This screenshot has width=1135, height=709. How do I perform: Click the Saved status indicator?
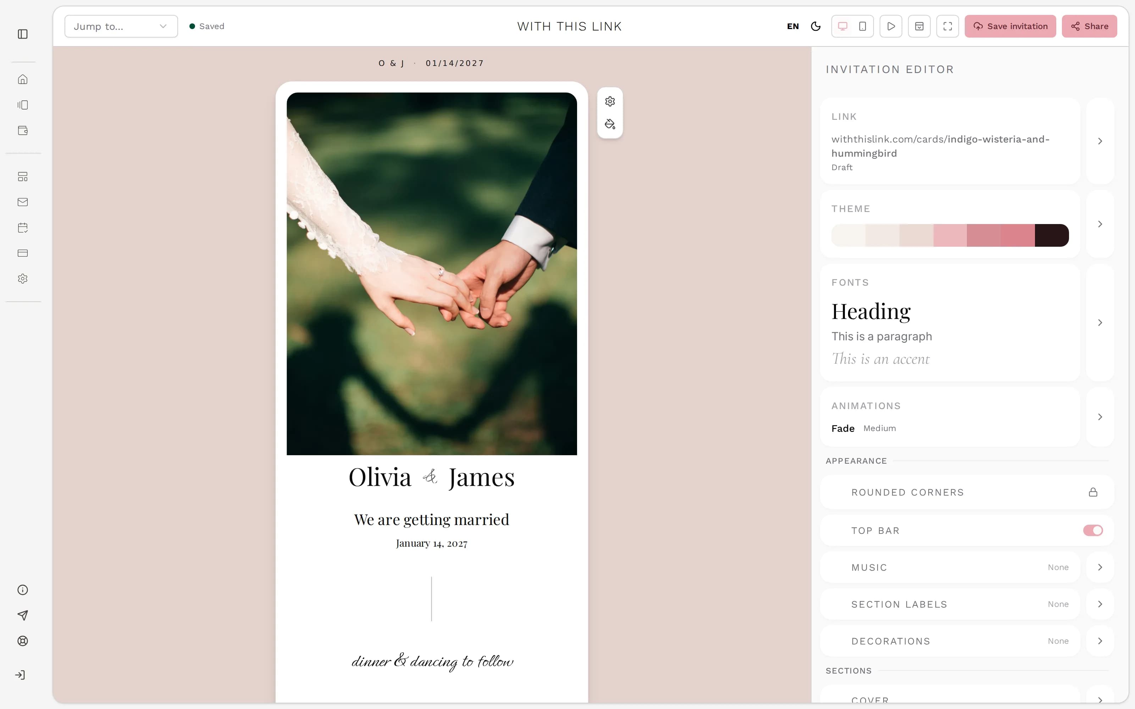point(207,26)
